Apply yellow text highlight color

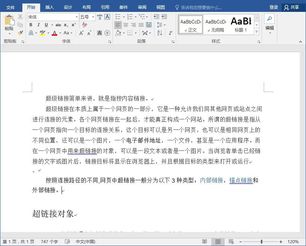click(42, 33)
